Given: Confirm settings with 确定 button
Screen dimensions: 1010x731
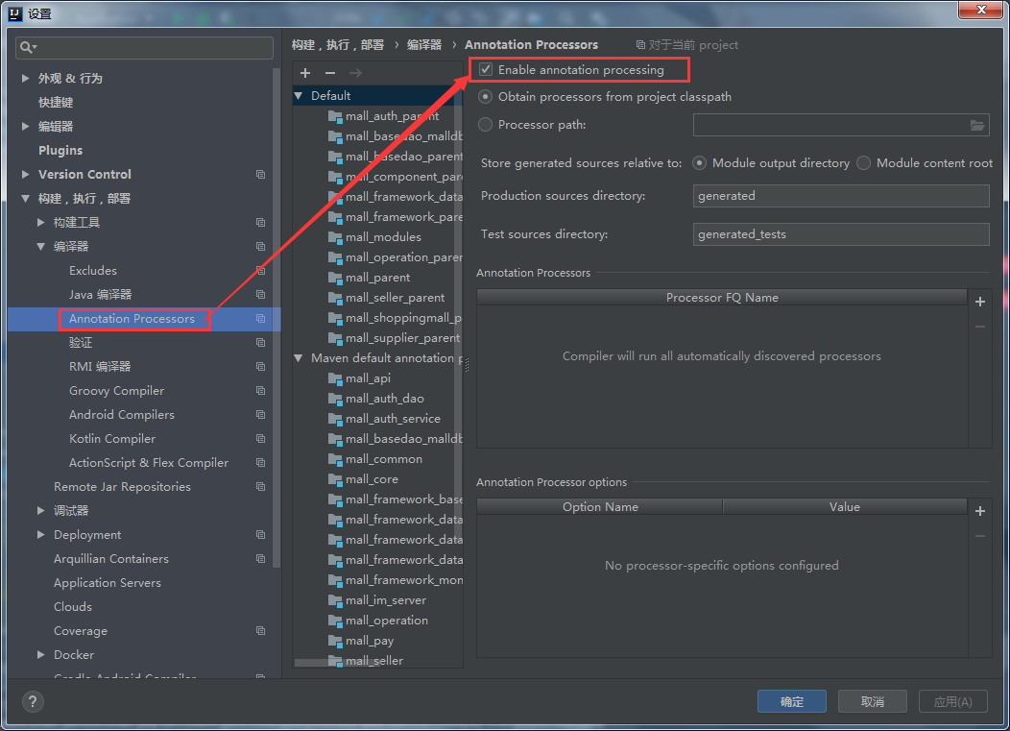Looking at the screenshot, I should click(791, 701).
